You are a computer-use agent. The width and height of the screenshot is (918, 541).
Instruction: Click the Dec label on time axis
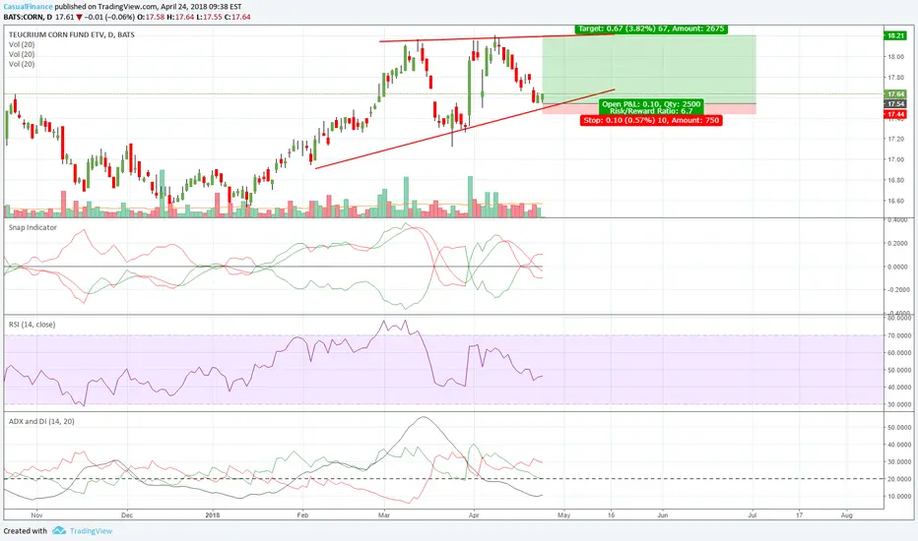127,515
